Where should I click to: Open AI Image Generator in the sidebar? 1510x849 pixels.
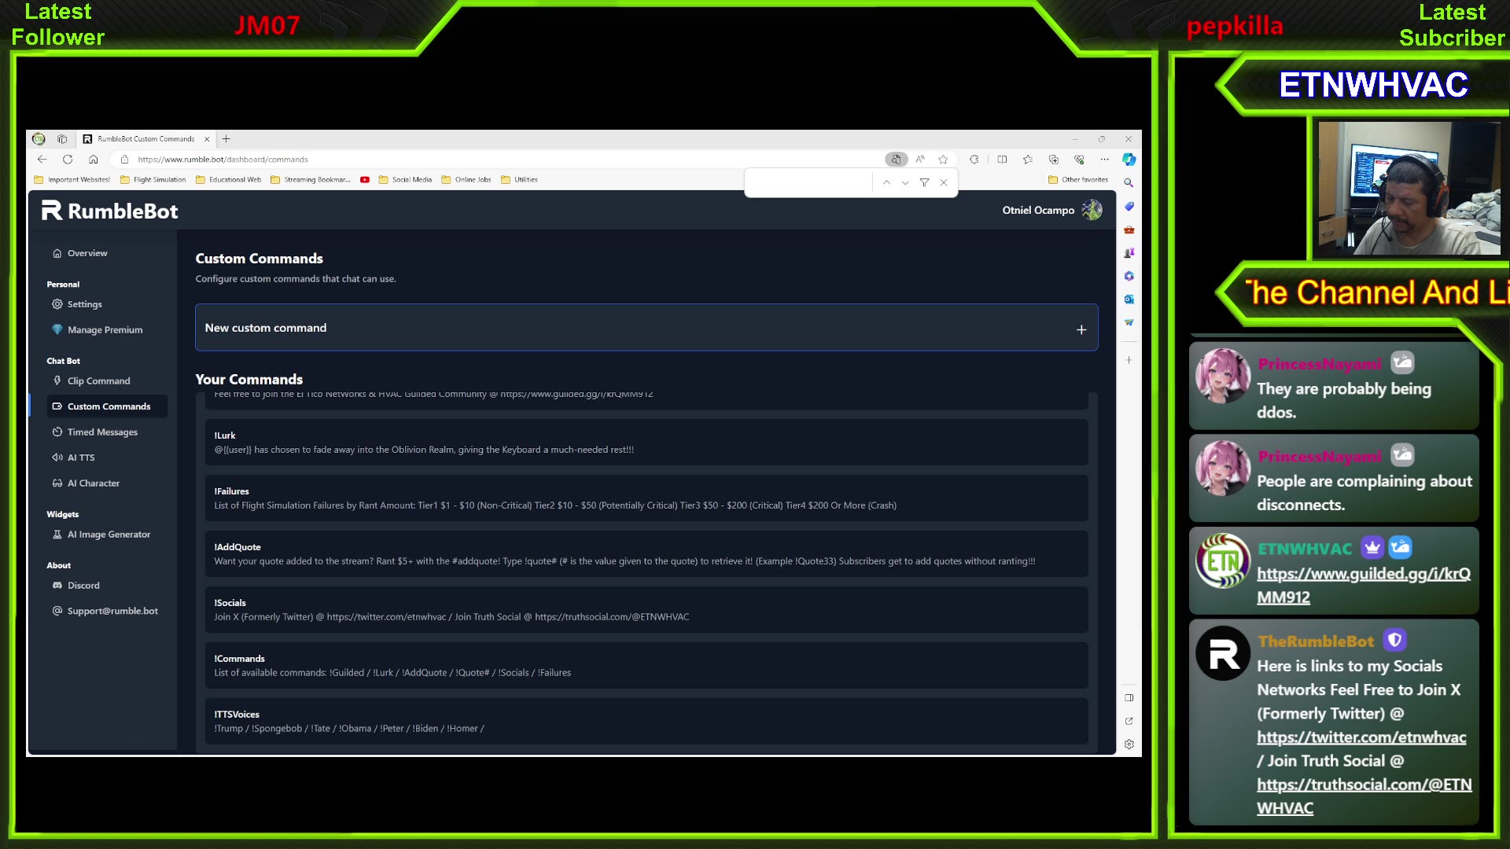109,534
